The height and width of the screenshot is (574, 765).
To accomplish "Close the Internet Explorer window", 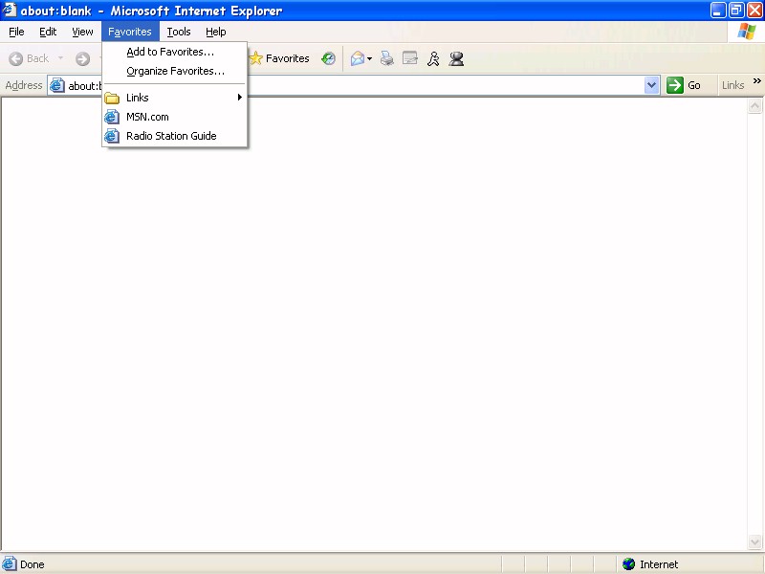I will 754,11.
